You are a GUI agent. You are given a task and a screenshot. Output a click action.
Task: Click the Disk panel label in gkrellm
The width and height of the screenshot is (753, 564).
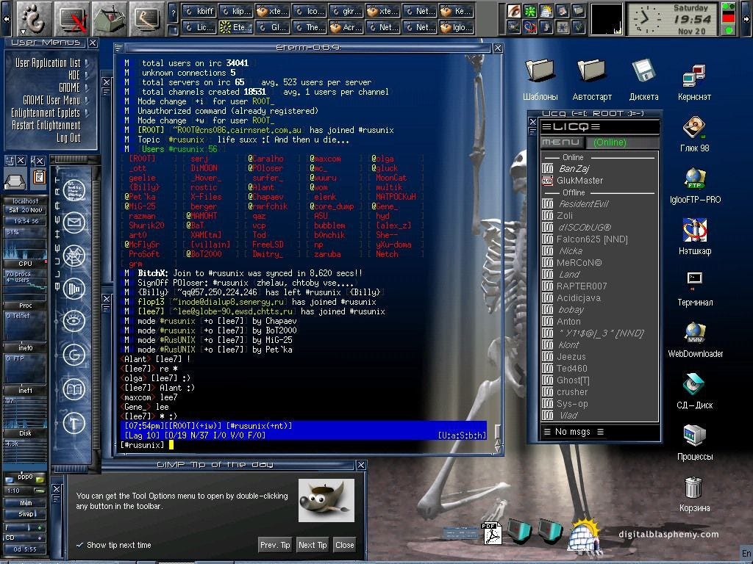point(26,433)
